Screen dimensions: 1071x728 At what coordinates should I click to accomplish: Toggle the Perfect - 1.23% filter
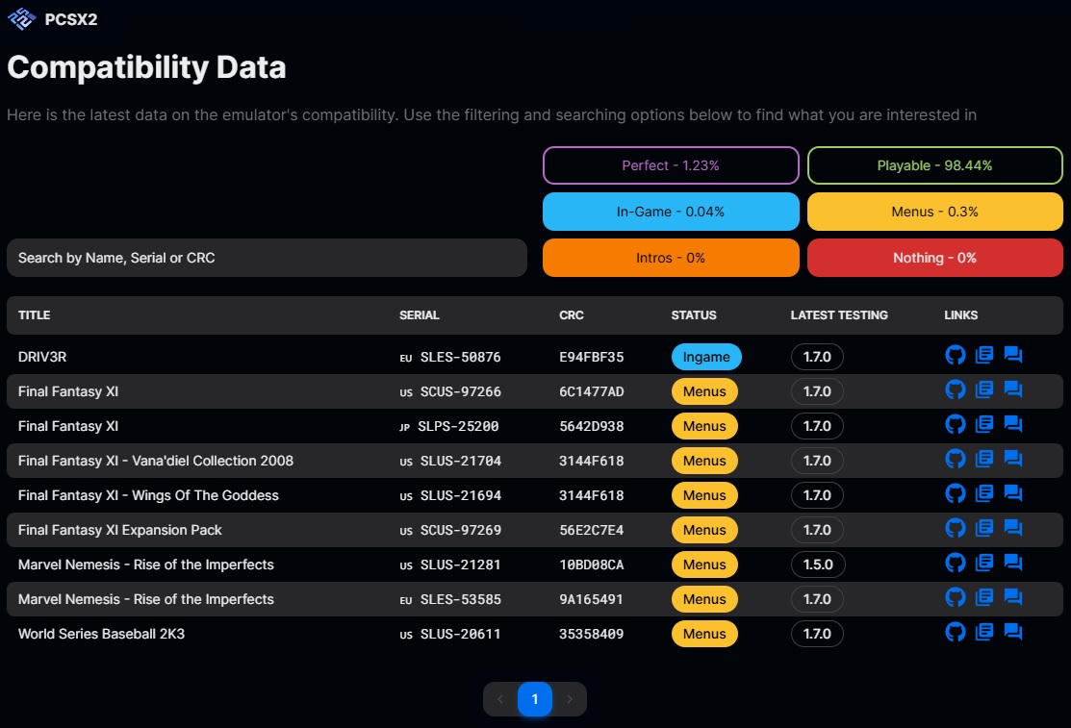click(671, 165)
